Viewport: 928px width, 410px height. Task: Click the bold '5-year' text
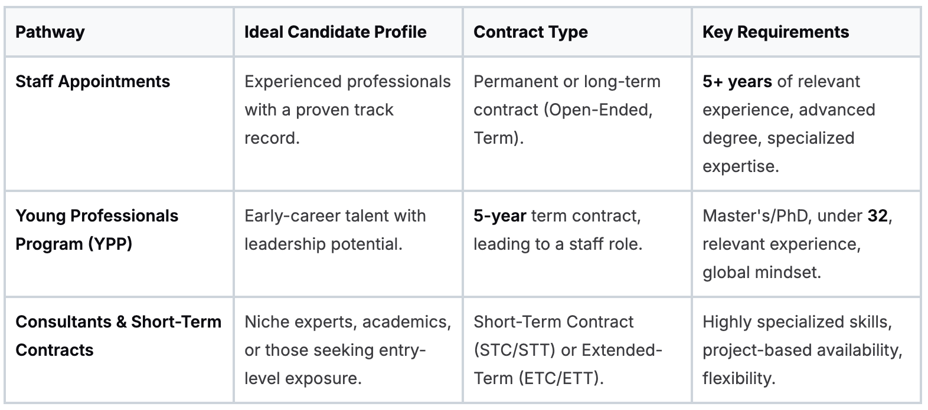[499, 216]
